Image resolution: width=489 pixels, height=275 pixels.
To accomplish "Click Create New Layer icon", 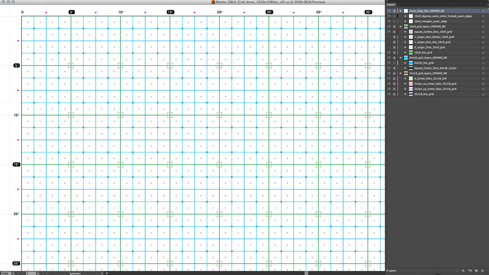I will 476,271.
